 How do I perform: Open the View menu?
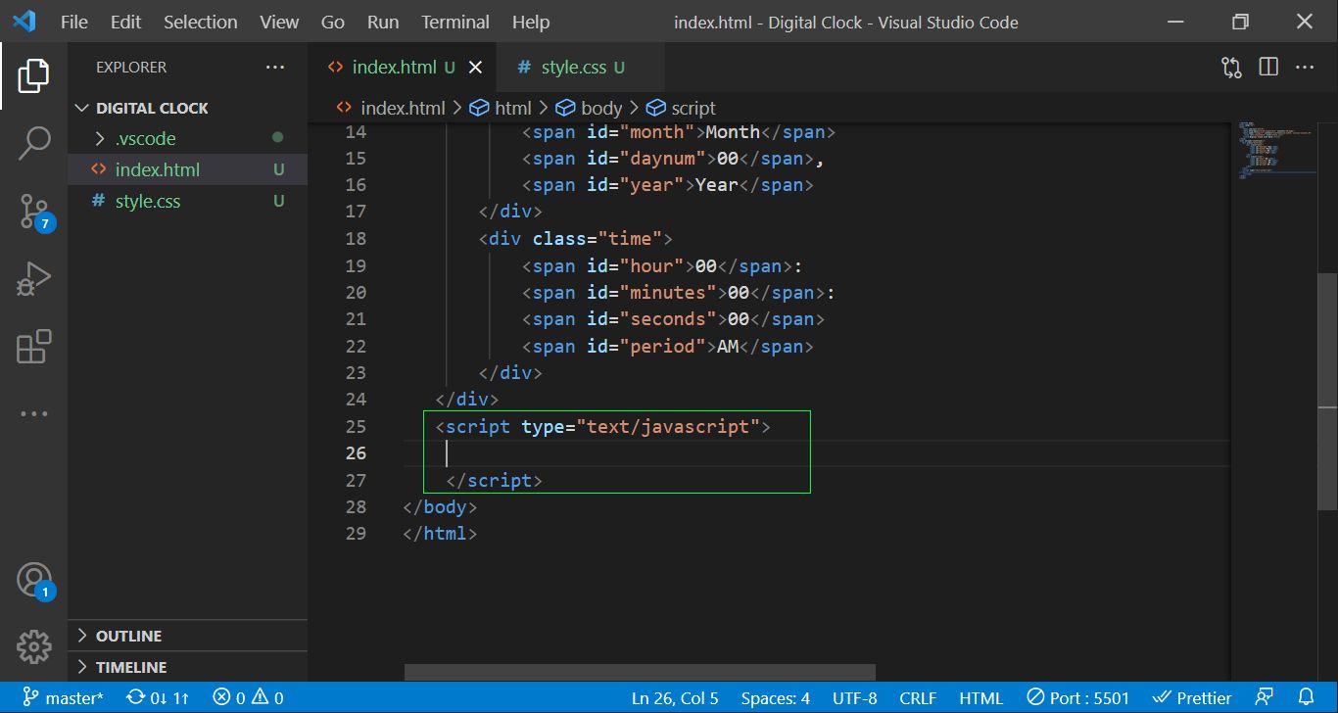(280, 22)
